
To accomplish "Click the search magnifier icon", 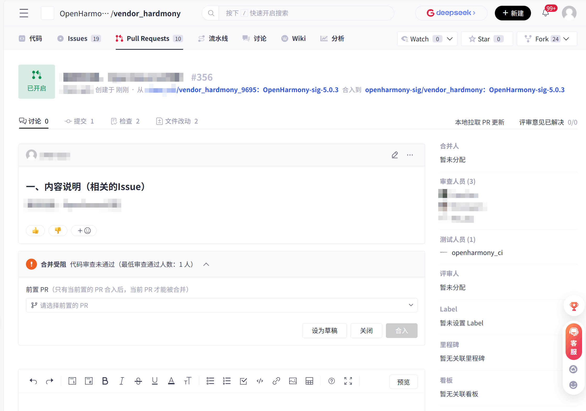I will pos(211,13).
